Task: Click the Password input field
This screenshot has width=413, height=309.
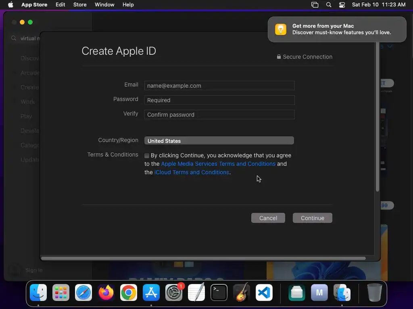Action: (x=219, y=100)
